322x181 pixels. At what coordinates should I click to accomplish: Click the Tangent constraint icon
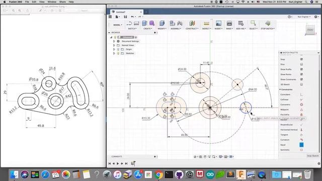(301, 135)
